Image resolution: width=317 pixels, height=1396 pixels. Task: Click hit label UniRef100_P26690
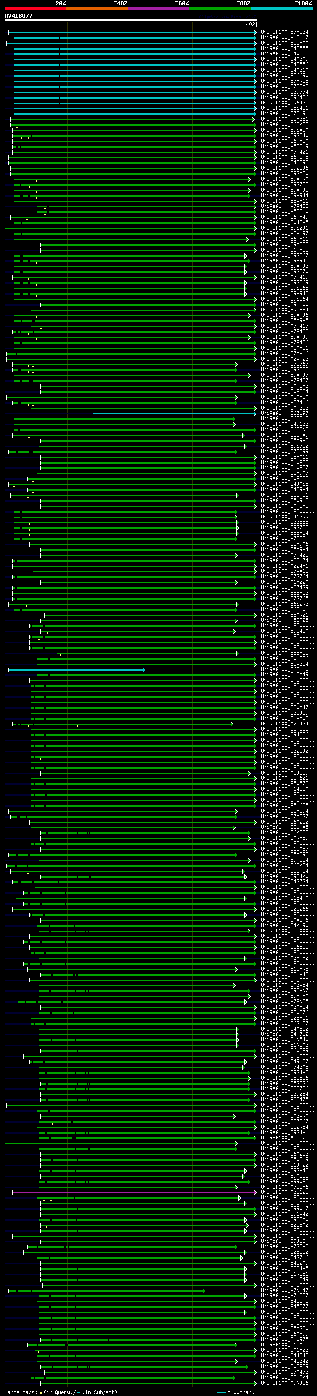pyautogui.click(x=284, y=75)
